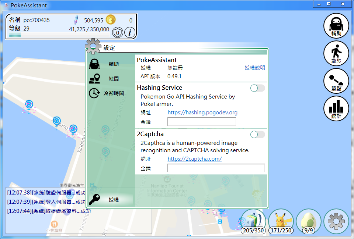Select the 地圖 settings tab
Viewport: 354px width, 239px height.
pos(111,79)
